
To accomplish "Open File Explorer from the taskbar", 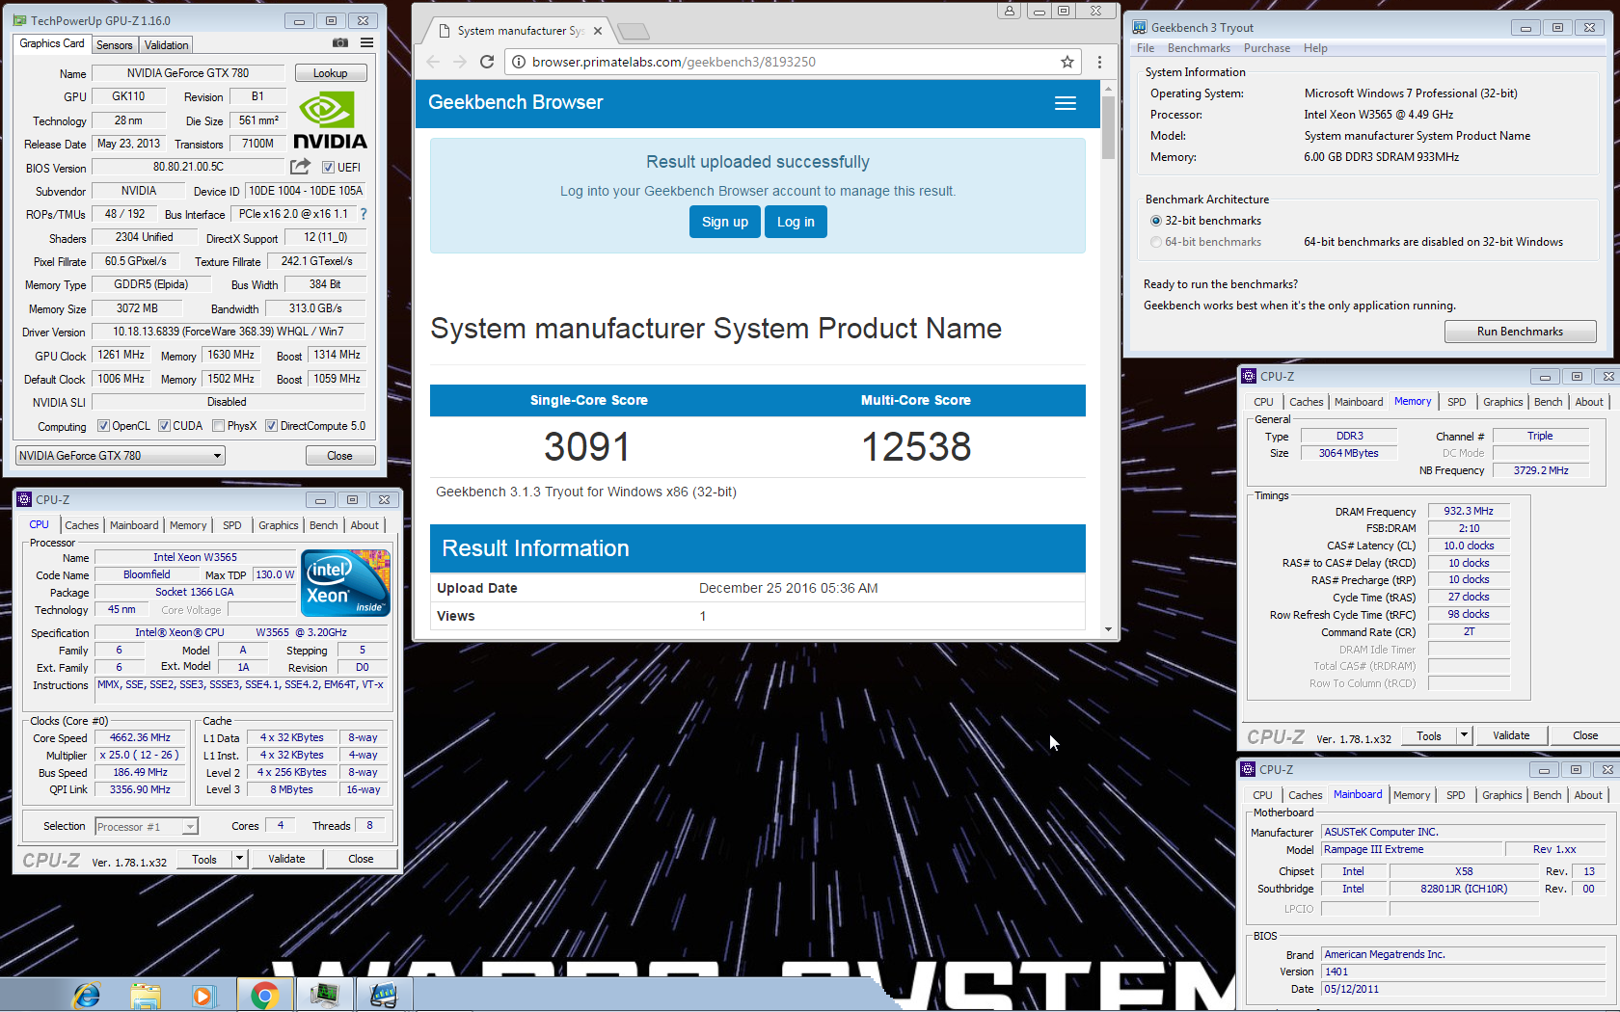I will click(x=145, y=995).
